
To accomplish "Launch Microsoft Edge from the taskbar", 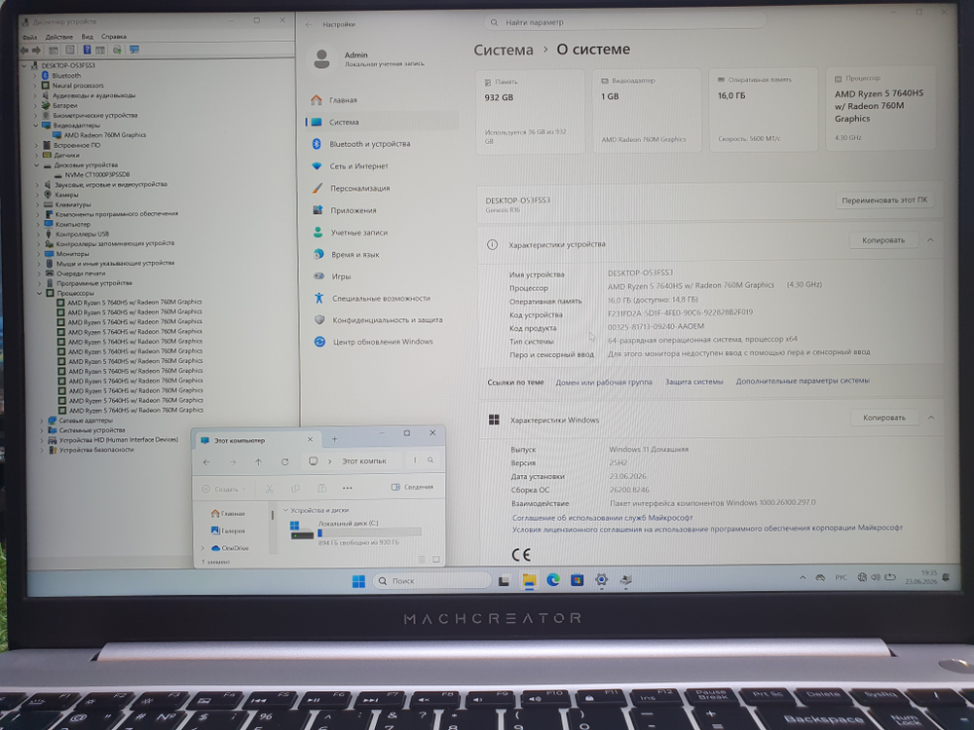I will click(x=553, y=580).
